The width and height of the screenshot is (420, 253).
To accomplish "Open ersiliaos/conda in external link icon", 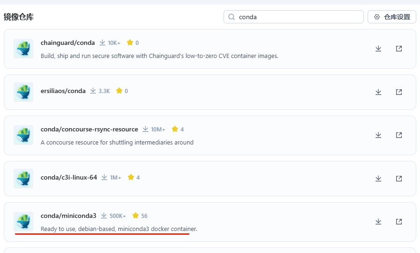I will coord(399,92).
